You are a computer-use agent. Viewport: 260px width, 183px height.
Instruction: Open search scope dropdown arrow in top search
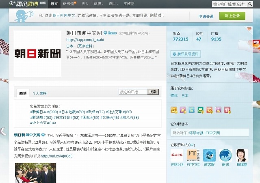[245, 4]
